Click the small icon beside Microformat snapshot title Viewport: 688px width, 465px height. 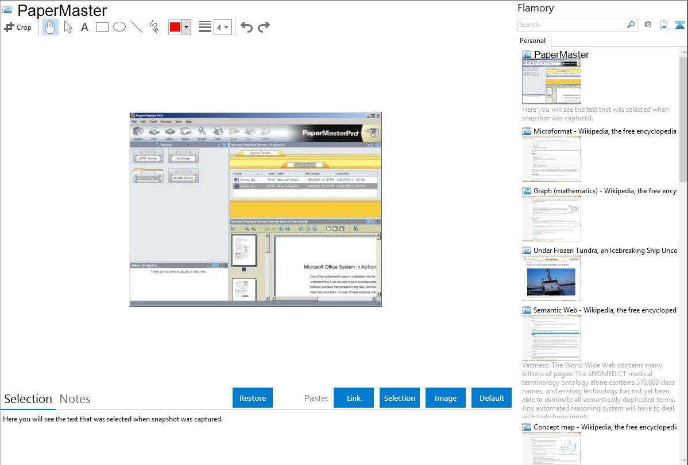(x=527, y=131)
